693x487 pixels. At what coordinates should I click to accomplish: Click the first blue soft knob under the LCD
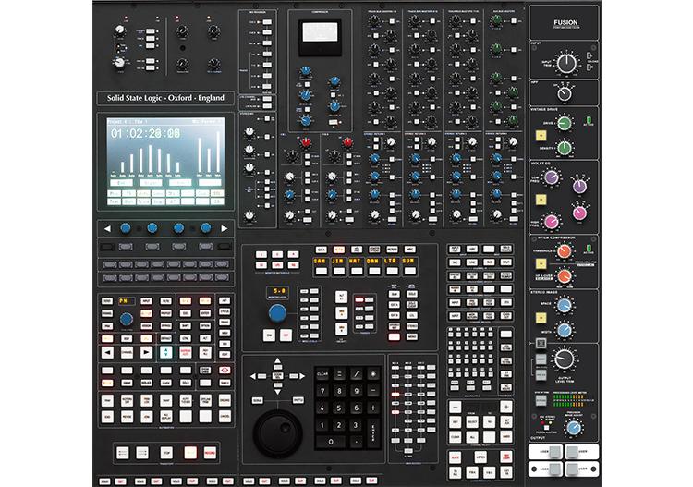pyautogui.click(x=126, y=228)
